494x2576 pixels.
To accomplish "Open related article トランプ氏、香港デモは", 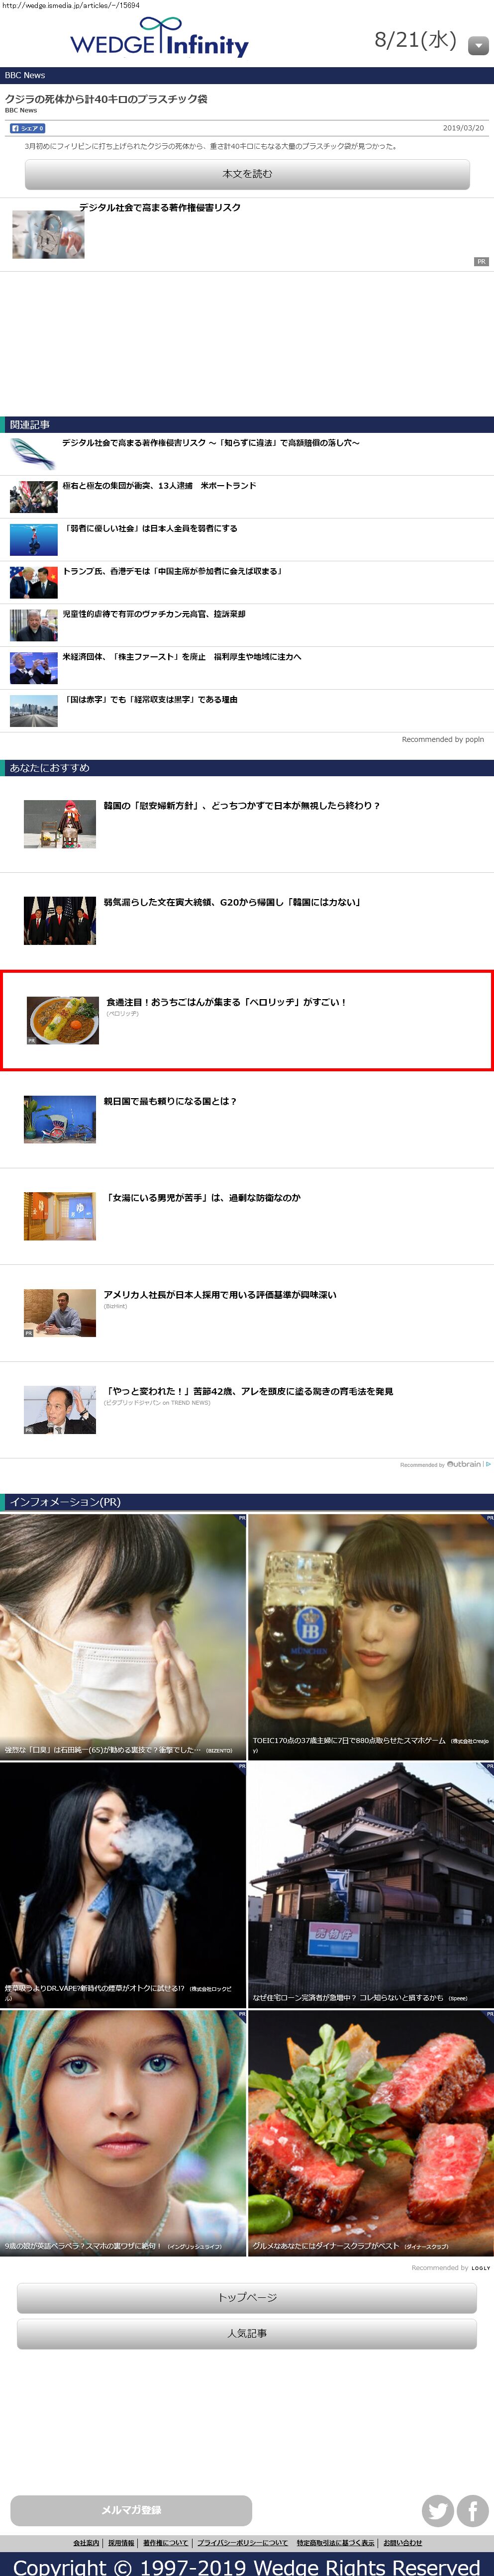I will point(172,571).
